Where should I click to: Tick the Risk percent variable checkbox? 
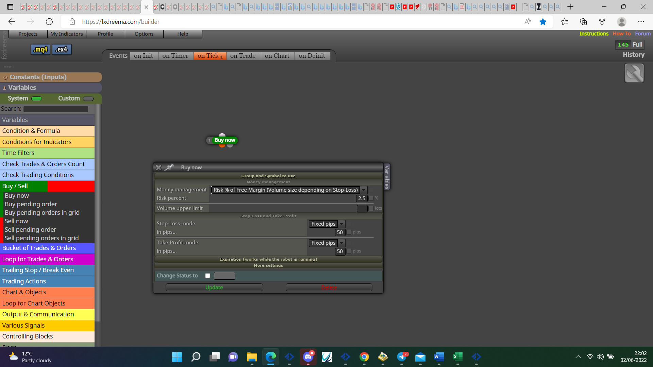pyautogui.click(x=371, y=198)
